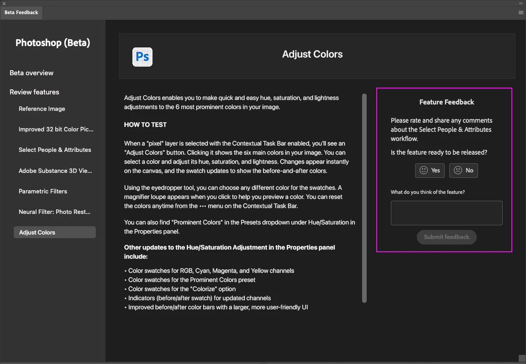Select Parametric Filters feature
Screen dimensions: 526x364
pos(43,191)
